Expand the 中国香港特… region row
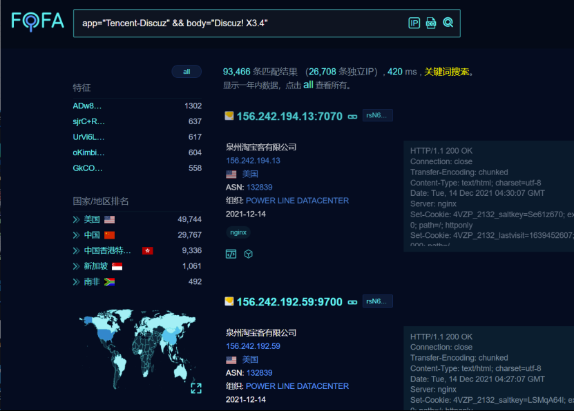Image resolution: width=574 pixels, height=411 pixels. 76,250
